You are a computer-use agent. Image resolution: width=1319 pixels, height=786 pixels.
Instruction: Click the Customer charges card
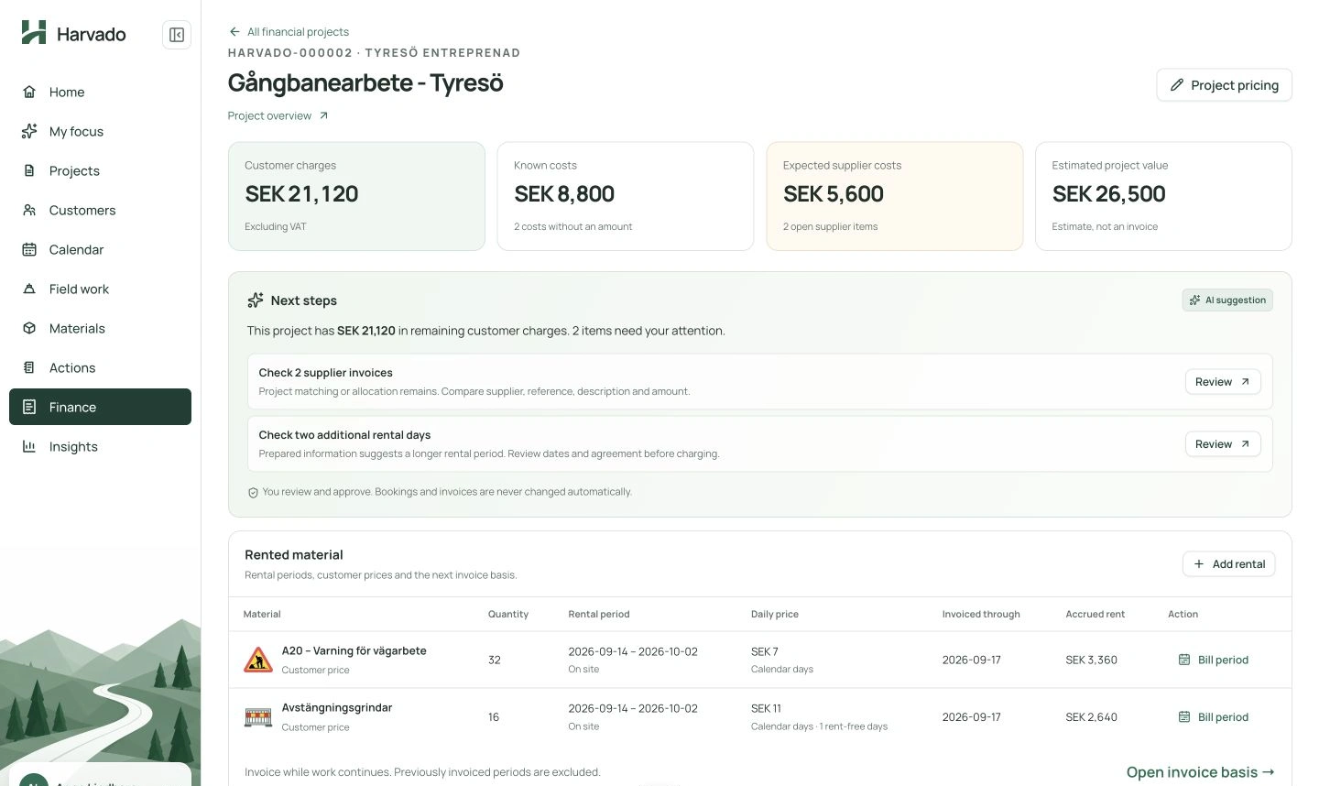tap(356, 196)
